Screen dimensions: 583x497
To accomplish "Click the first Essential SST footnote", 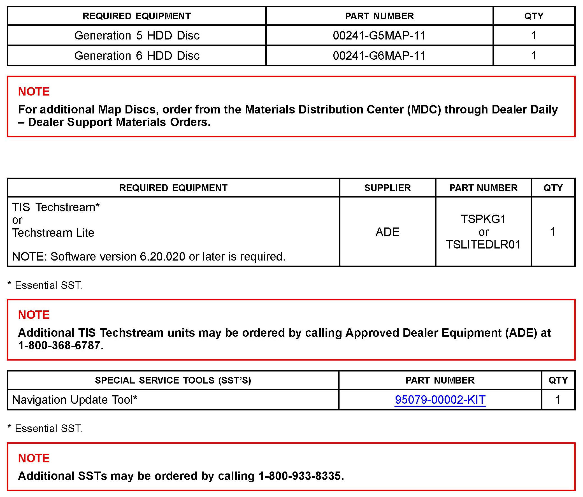I will tap(45, 285).
